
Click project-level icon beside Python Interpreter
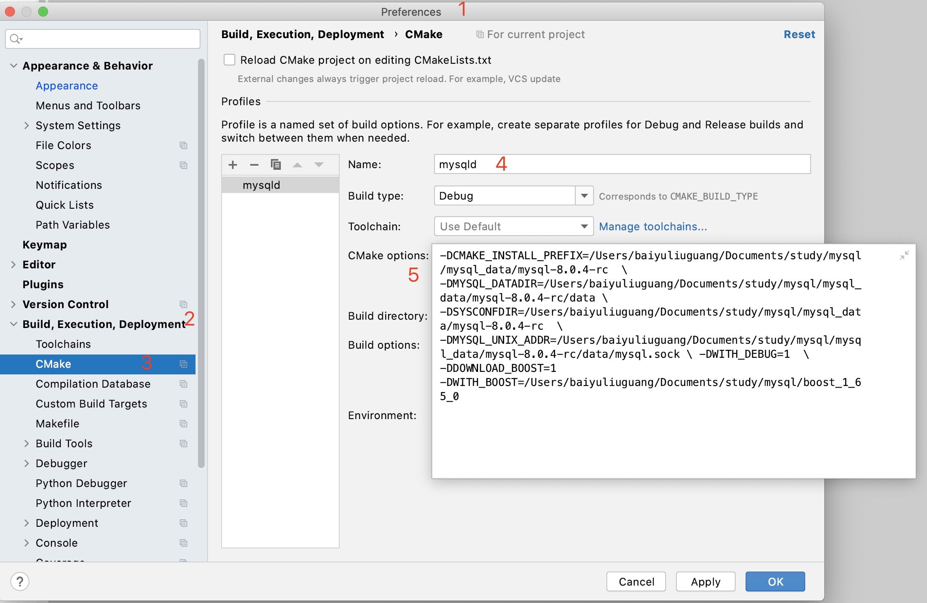[183, 503]
